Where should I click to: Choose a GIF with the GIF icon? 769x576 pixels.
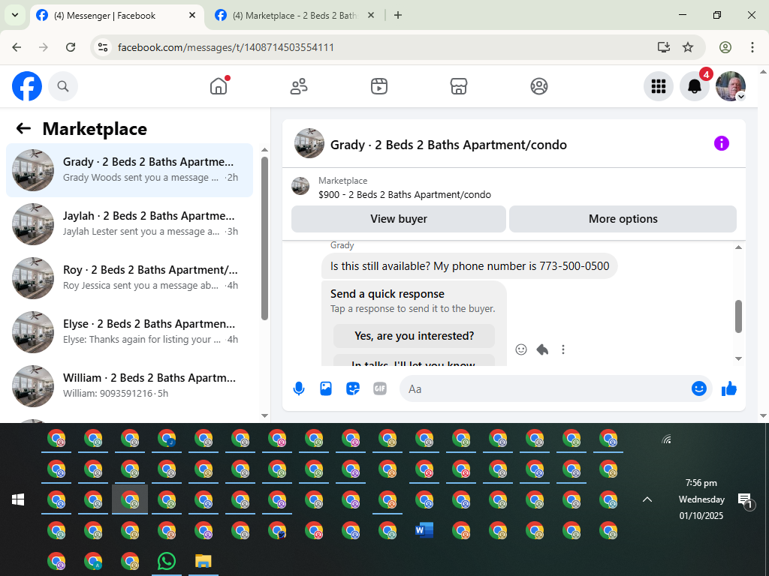pyautogui.click(x=379, y=389)
